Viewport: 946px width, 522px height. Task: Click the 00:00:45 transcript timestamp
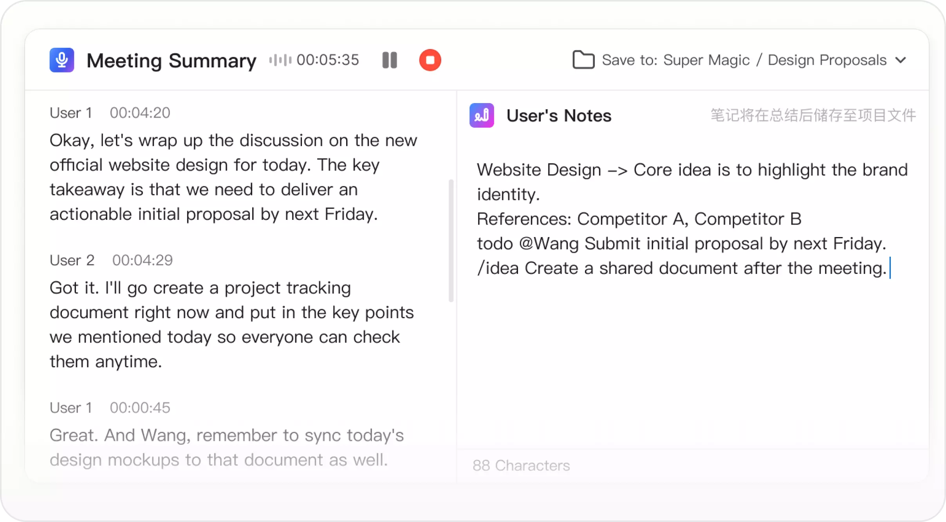tap(140, 408)
